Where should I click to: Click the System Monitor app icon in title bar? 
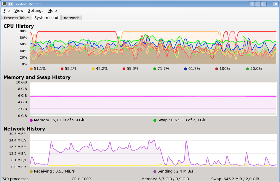click(x=4, y=4)
